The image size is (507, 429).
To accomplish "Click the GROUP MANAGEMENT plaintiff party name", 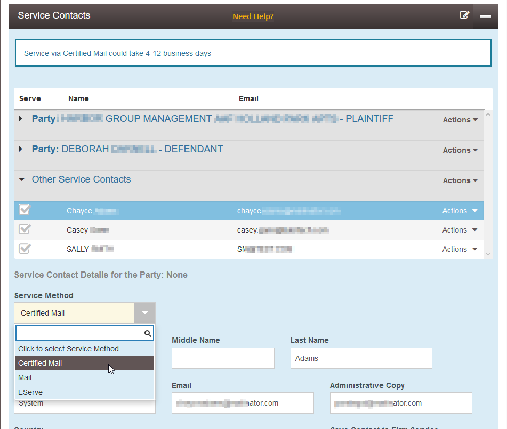I will click(x=212, y=119).
